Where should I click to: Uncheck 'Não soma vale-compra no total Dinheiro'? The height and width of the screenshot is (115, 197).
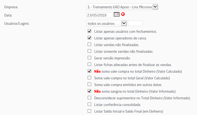[90, 71]
